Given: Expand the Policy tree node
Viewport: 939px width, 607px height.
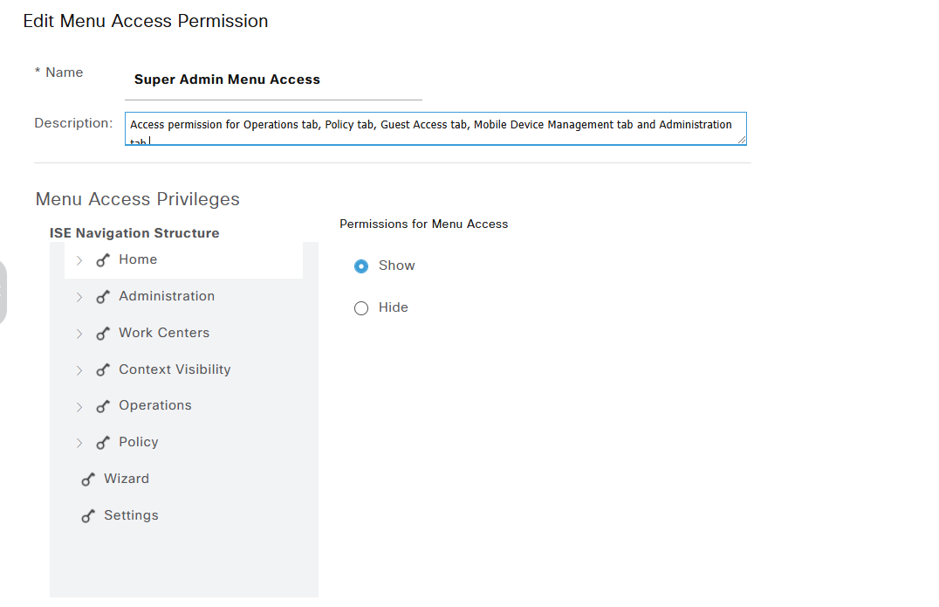Looking at the screenshot, I should (x=79, y=443).
